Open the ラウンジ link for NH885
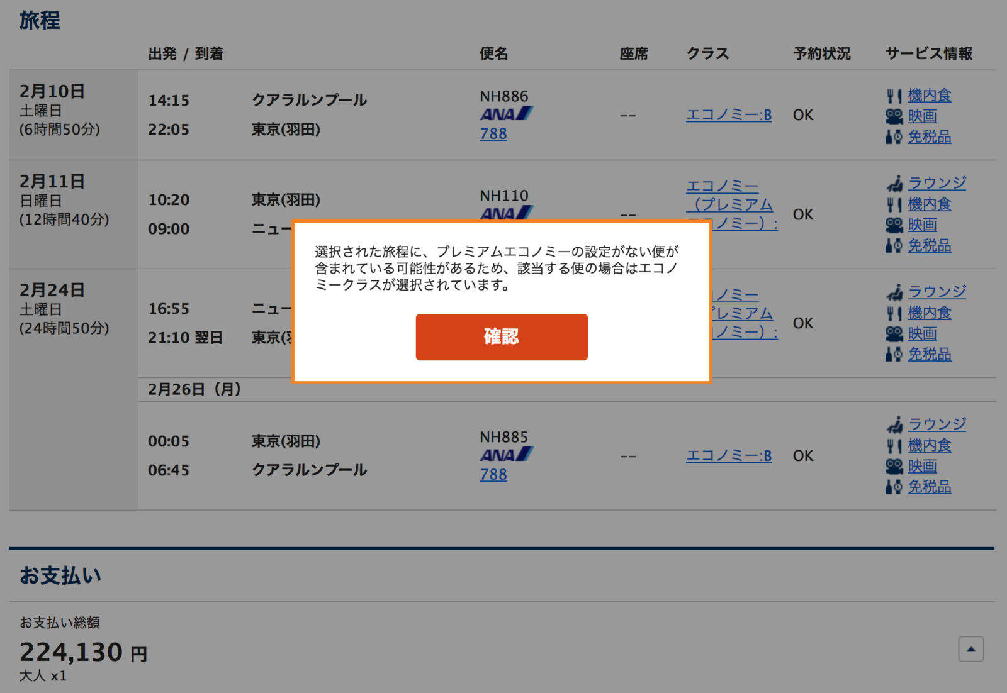The width and height of the screenshot is (1007, 693). pyautogui.click(x=937, y=425)
